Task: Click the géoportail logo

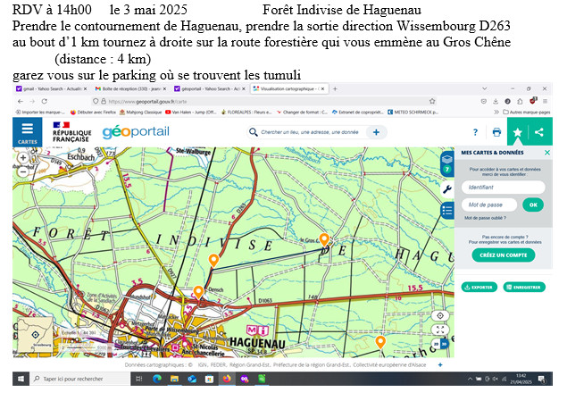Action: [136, 132]
